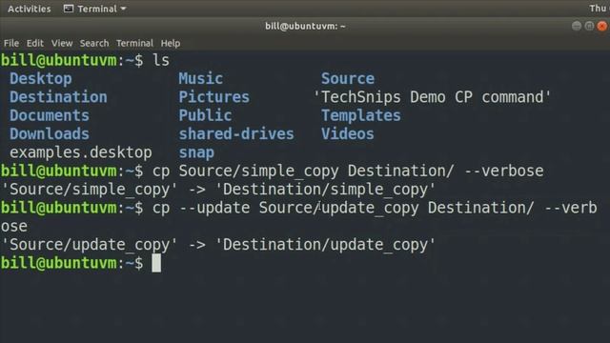The width and height of the screenshot is (610, 343).
Task: Click the --update flag in cp command
Action: [214, 208]
